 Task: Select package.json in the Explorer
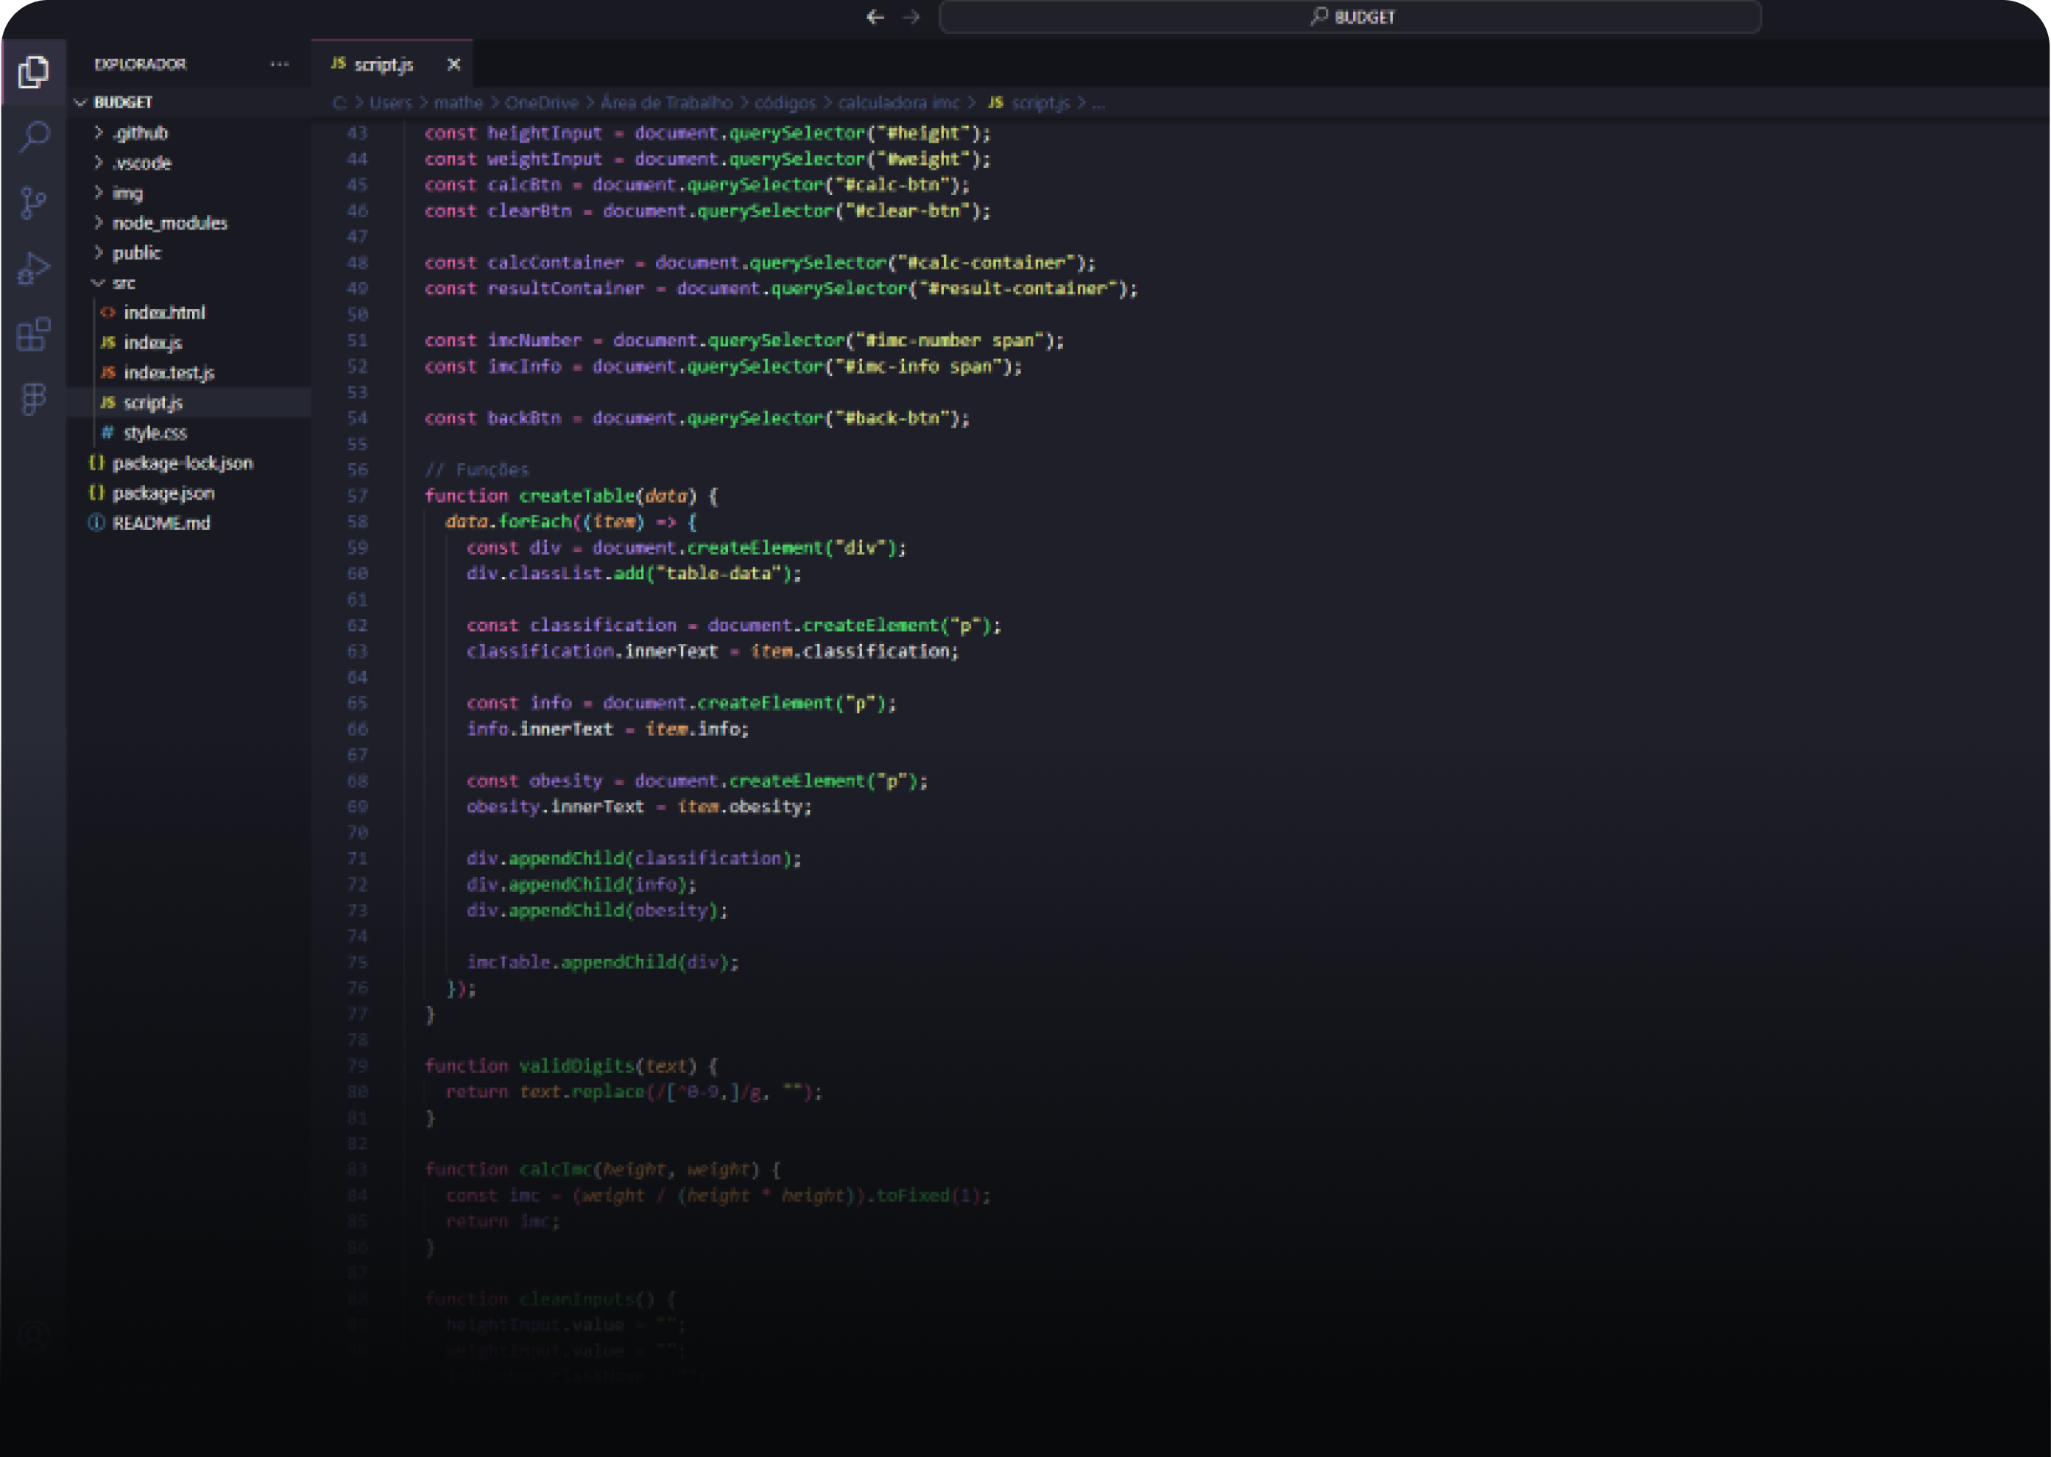coord(165,492)
